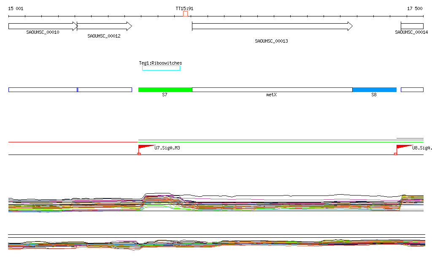Click the small red square below U7 flag

[139, 154]
